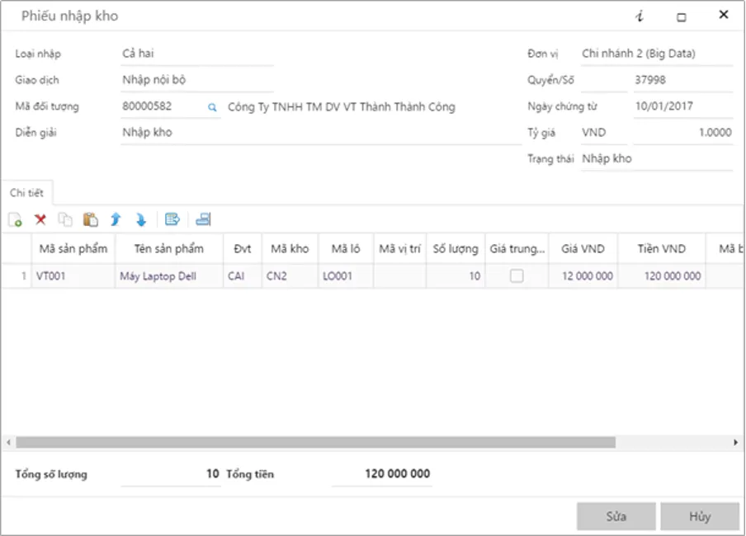Viewport: 746px width, 536px height.
Task: Move row up with blue arrow
Action: [x=116, y=219]
